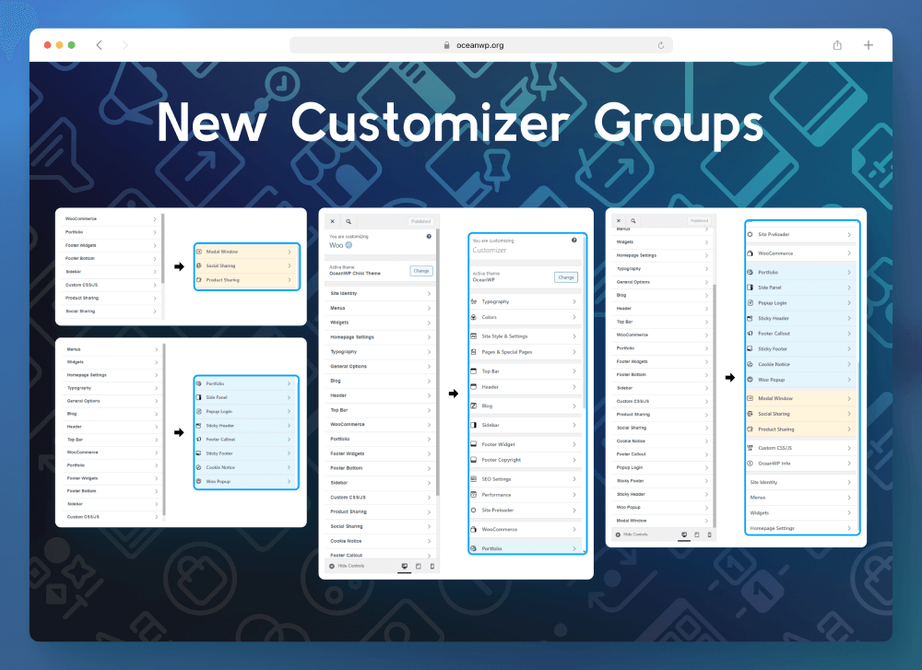
Task: Open Safari's share menu icon
Action: coord(837,45)
